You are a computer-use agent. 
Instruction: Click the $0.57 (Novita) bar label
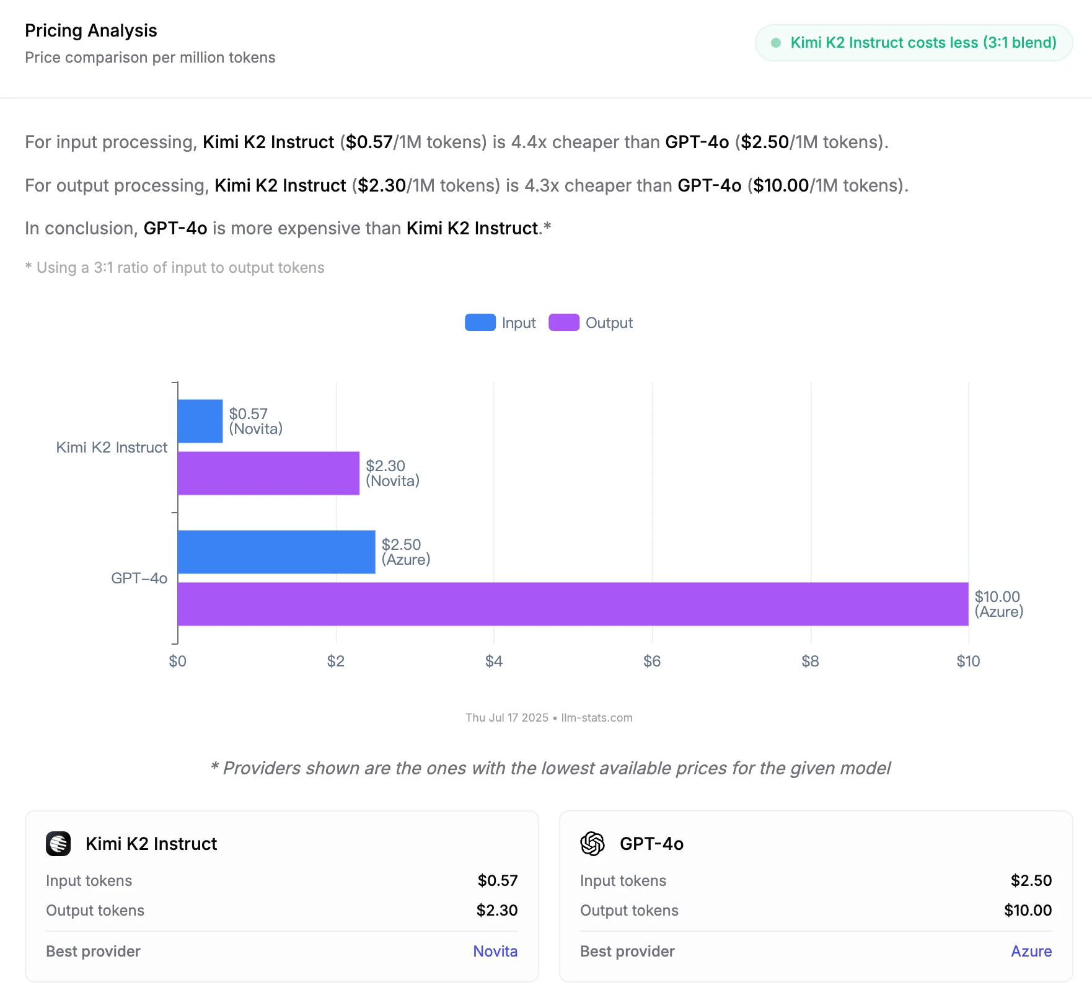click(256, 421)
